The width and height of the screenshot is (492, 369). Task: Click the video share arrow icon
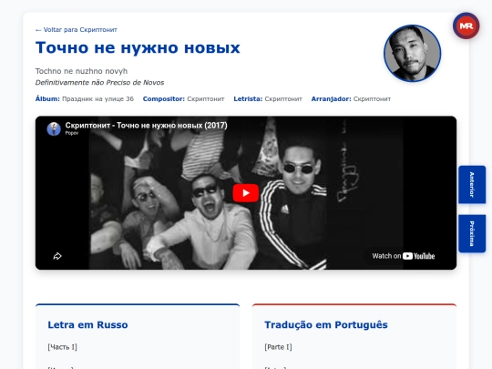(57, 256)
